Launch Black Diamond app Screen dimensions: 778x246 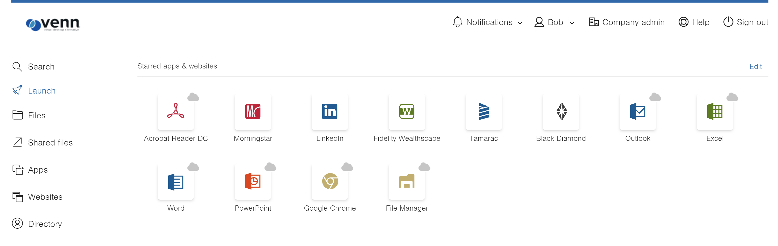point(561,112)
